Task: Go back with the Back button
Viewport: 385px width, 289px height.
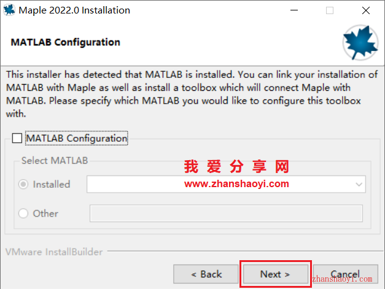Action: tap(206, 274)
